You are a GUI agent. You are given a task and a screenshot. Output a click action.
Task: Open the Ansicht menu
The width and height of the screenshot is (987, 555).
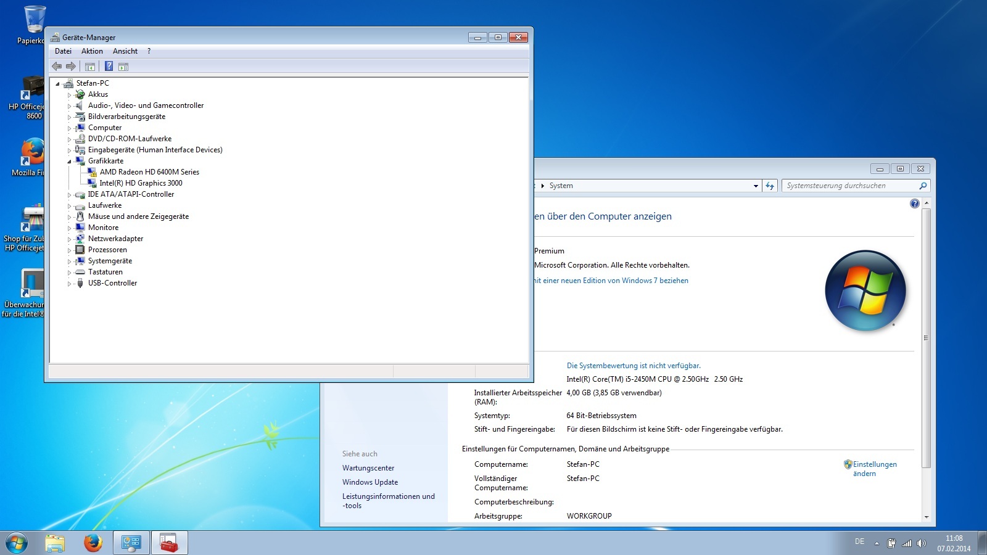tap(125, 51)
